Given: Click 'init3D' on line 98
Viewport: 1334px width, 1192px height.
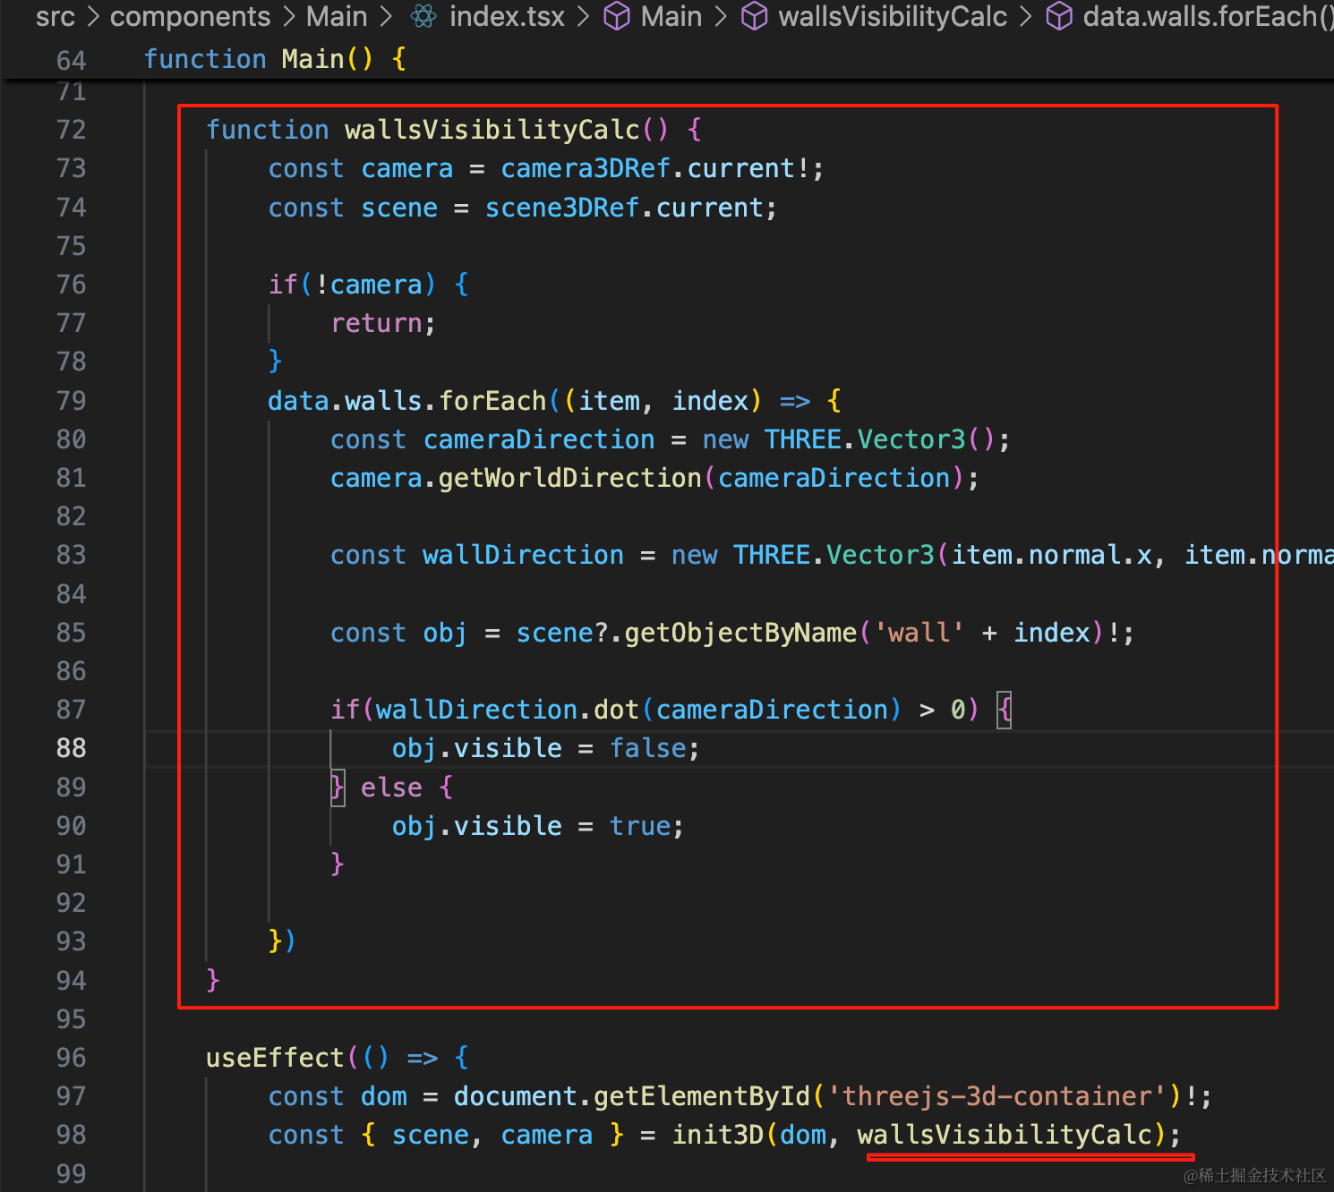Looking at the screenshot, I should pos(718,1135).
